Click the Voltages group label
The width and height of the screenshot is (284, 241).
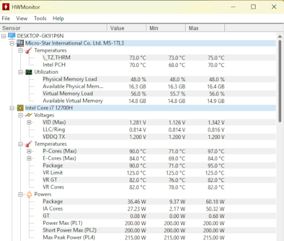pyautogui.click(x=44, y=115)
